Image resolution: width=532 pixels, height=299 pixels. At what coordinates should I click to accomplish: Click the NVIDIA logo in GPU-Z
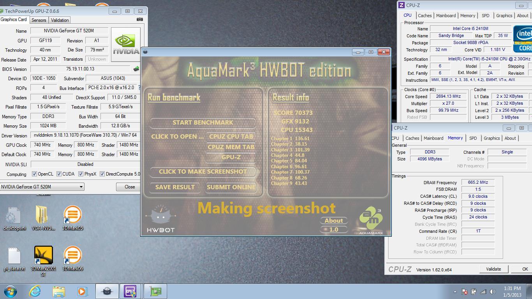(125, 45)
